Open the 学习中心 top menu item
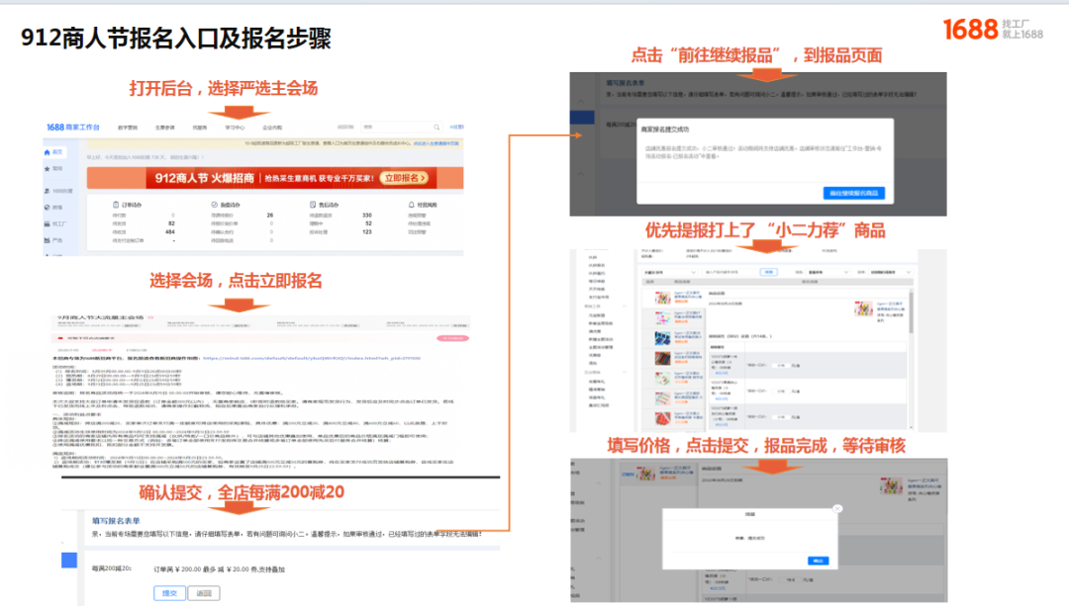 [x=235, y=128]
